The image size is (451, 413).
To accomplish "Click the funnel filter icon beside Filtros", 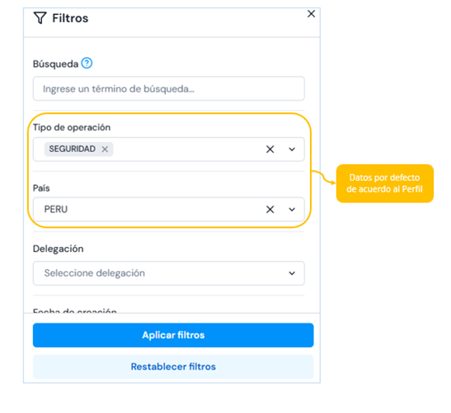I will coord(40,18).
